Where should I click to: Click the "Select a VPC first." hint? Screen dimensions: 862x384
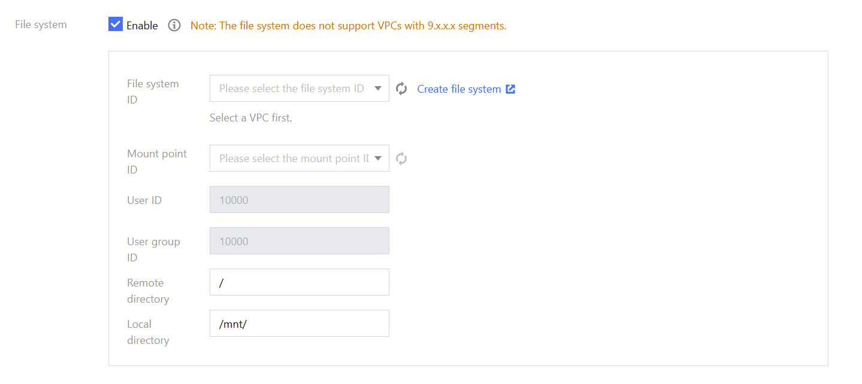pyautogui.click(x=250, y=118)
